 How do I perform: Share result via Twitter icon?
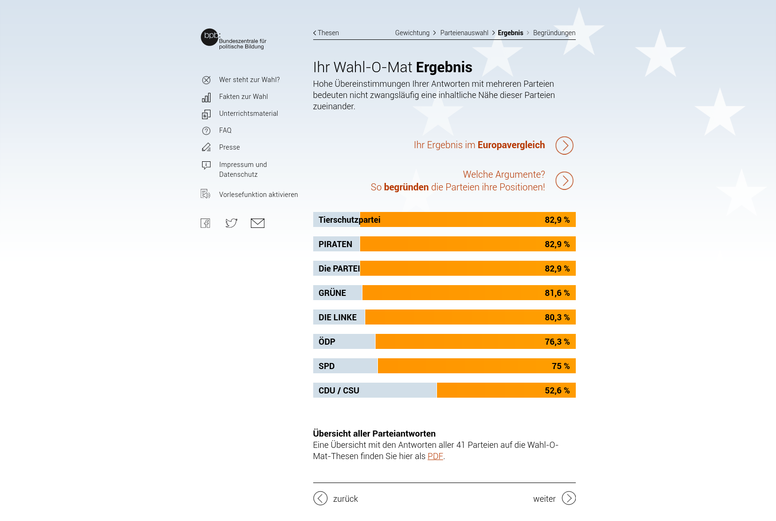[231, 223]
